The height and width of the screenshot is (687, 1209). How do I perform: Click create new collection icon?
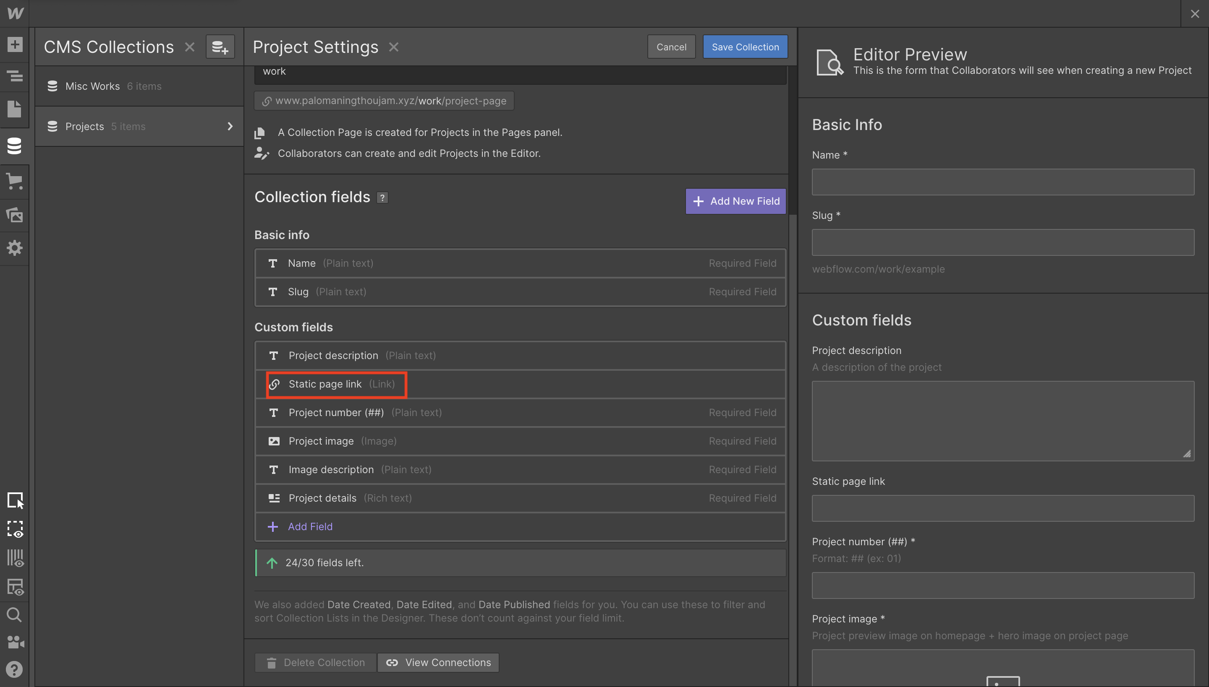pyautogui.click(x=220, y=47)
